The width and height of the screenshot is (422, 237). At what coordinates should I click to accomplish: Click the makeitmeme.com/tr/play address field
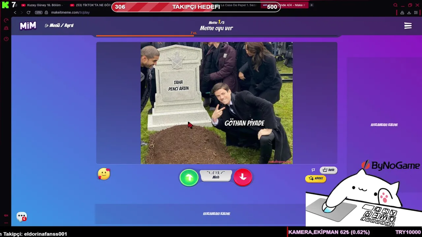click(70, 13)
